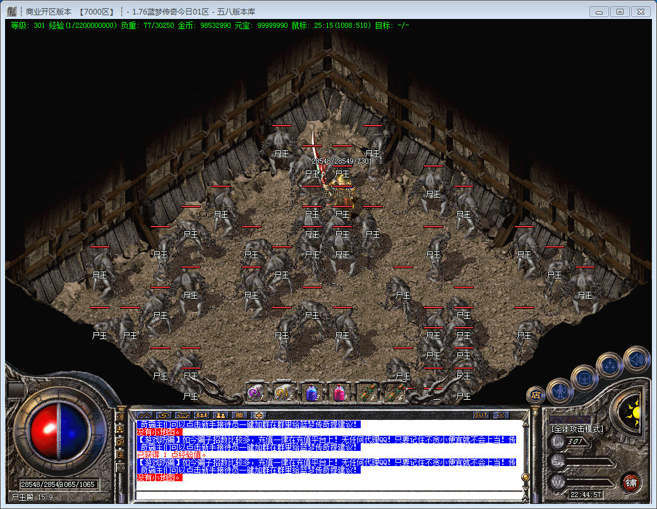
Task: Open the shop with the round 店 button
Action: click(536, 395)
